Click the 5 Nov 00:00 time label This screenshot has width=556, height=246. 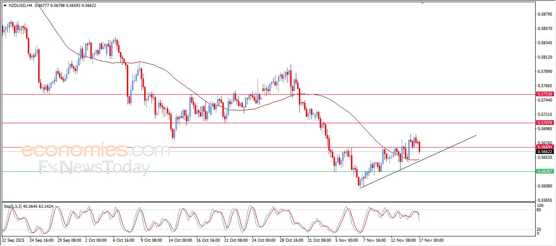pos(347,240)
